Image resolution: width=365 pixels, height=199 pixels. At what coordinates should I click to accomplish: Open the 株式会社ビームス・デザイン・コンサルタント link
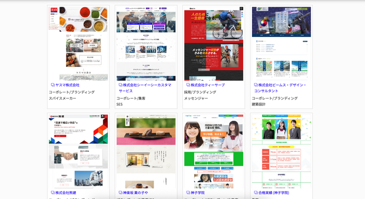[280, 88]
